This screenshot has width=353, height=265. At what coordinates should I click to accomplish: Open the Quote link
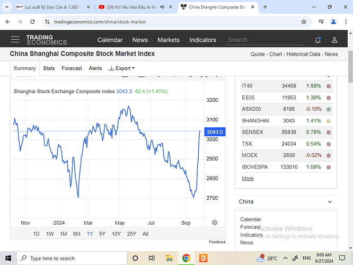[258, 54]
